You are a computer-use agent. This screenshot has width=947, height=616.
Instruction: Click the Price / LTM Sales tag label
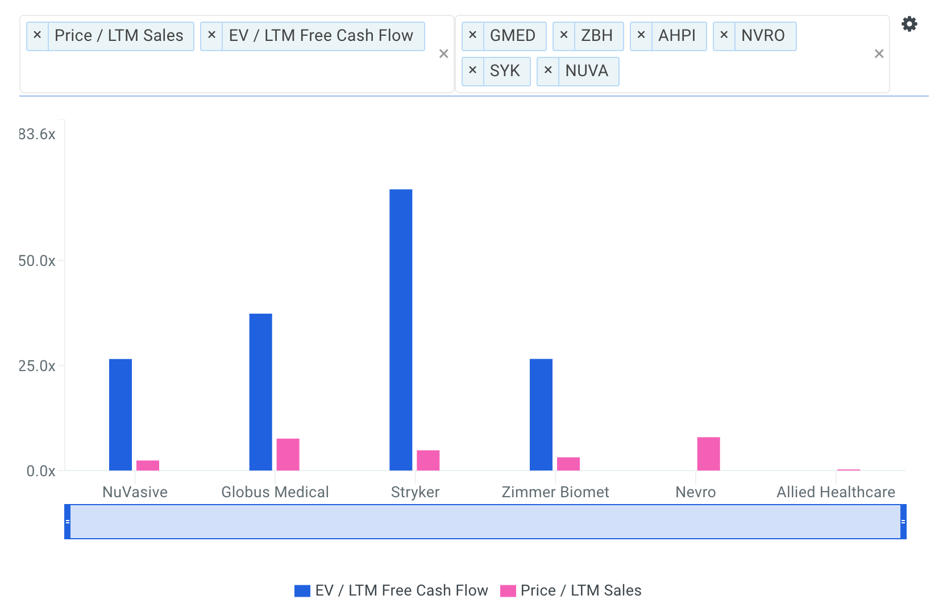click(x=119, y=35)
